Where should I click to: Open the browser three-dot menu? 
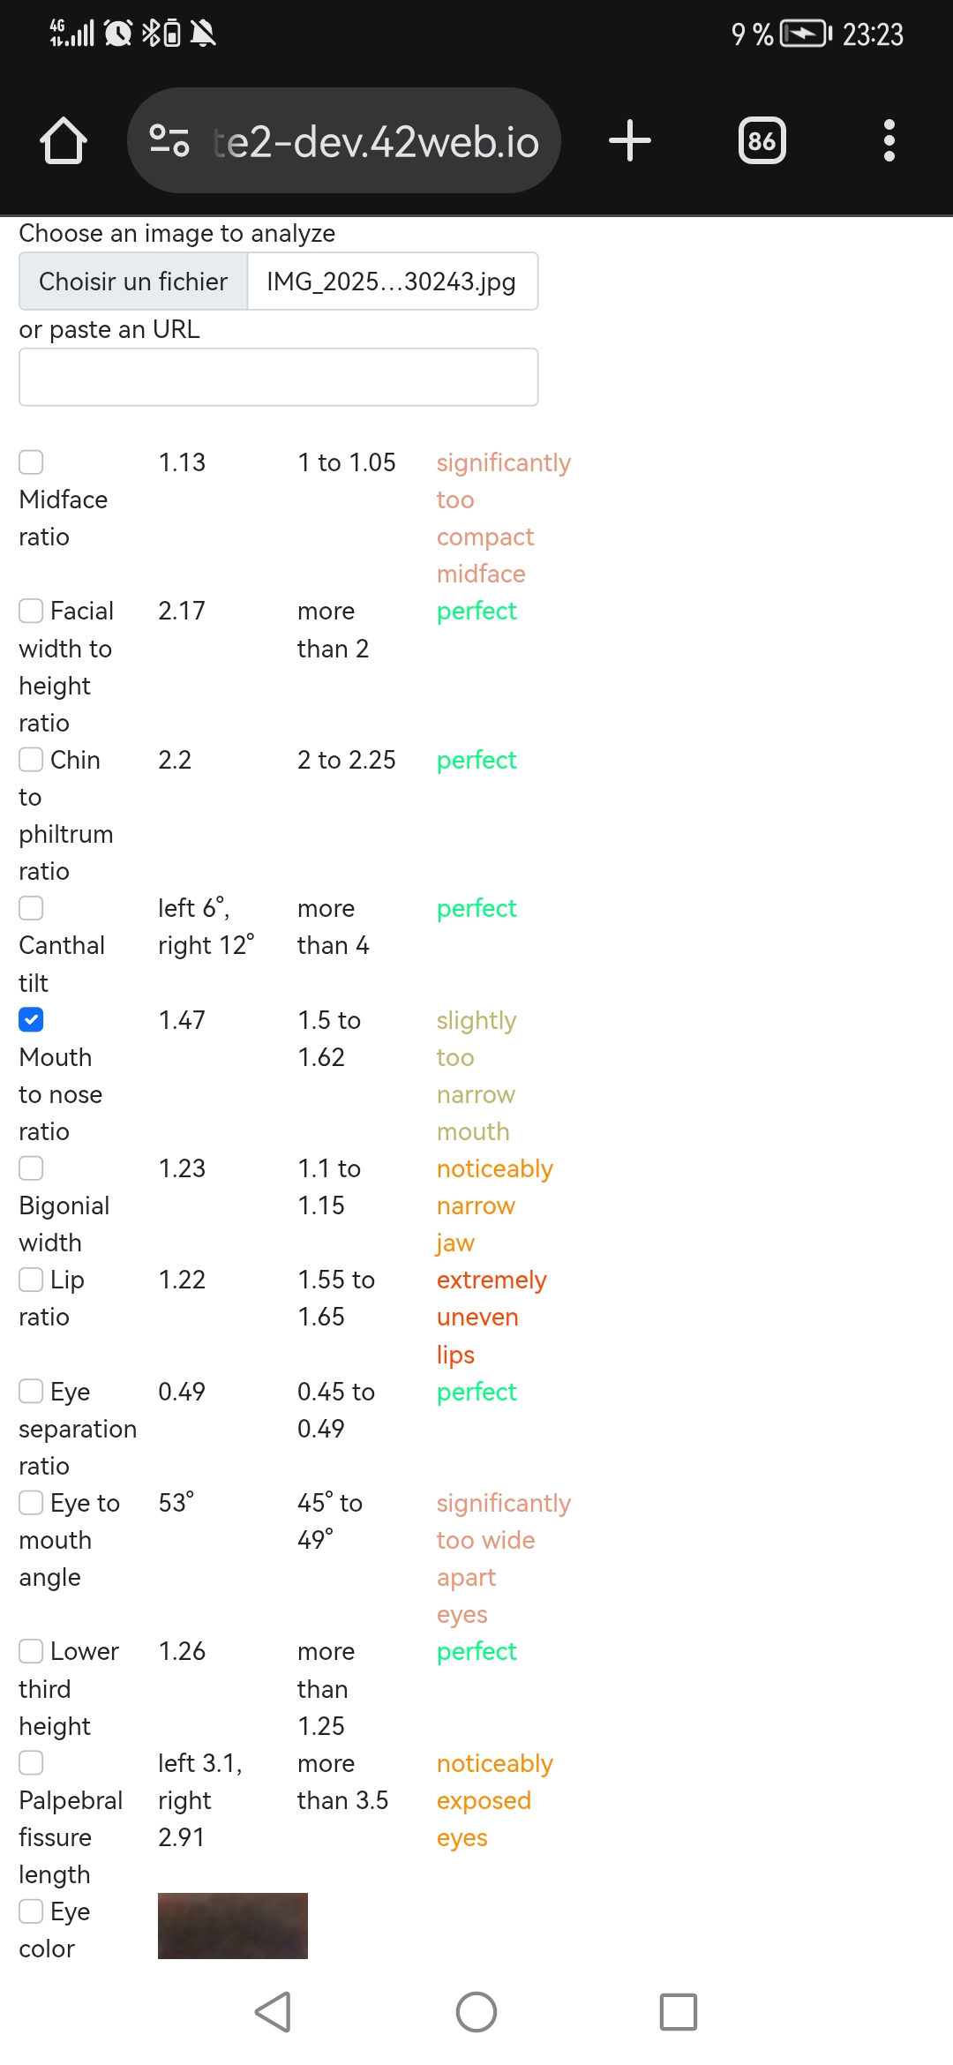pos(889,140)
